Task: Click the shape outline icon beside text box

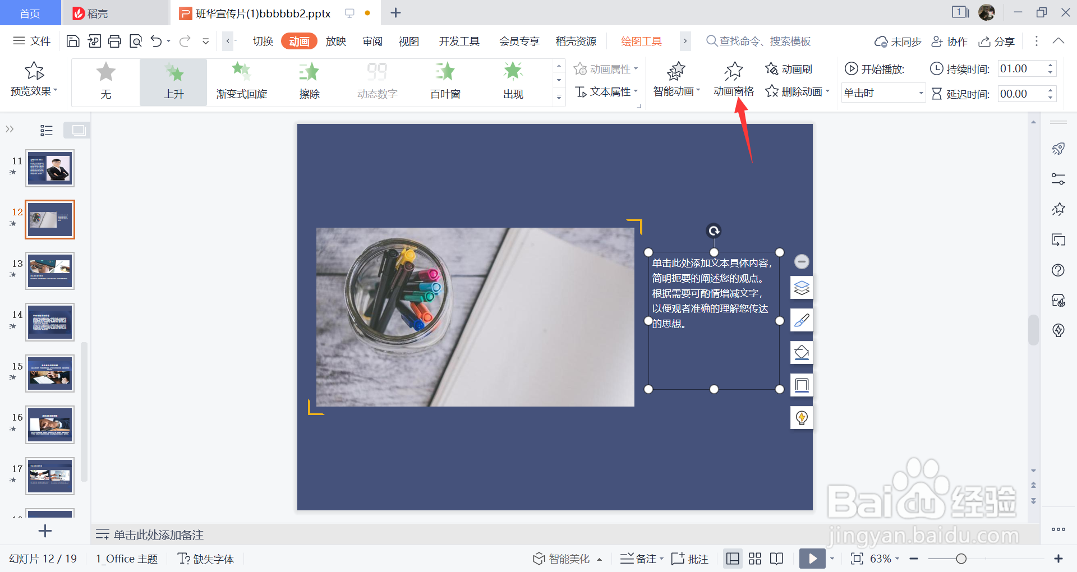Action: pos(802,385)
